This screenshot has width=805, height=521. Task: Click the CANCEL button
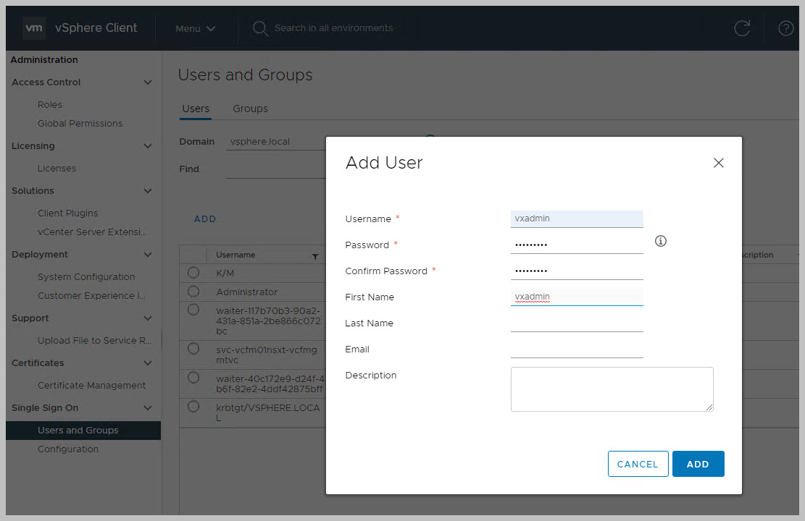tap(637, 465)
